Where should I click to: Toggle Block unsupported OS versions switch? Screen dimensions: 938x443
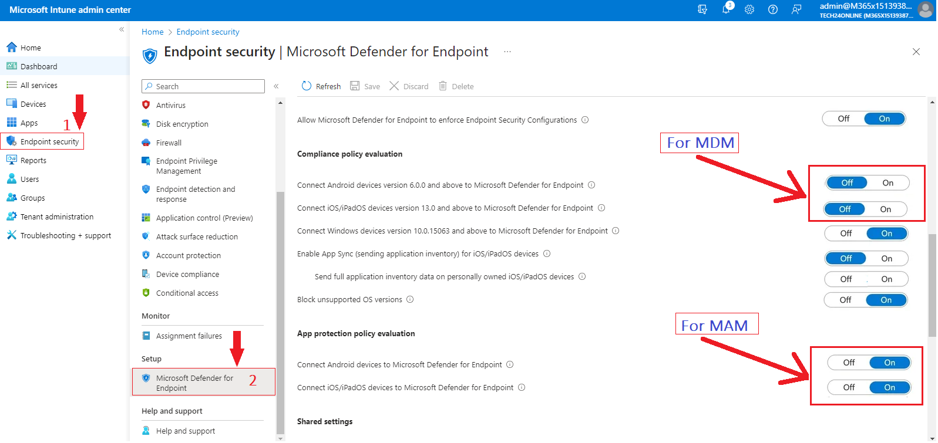click(866, 300)
